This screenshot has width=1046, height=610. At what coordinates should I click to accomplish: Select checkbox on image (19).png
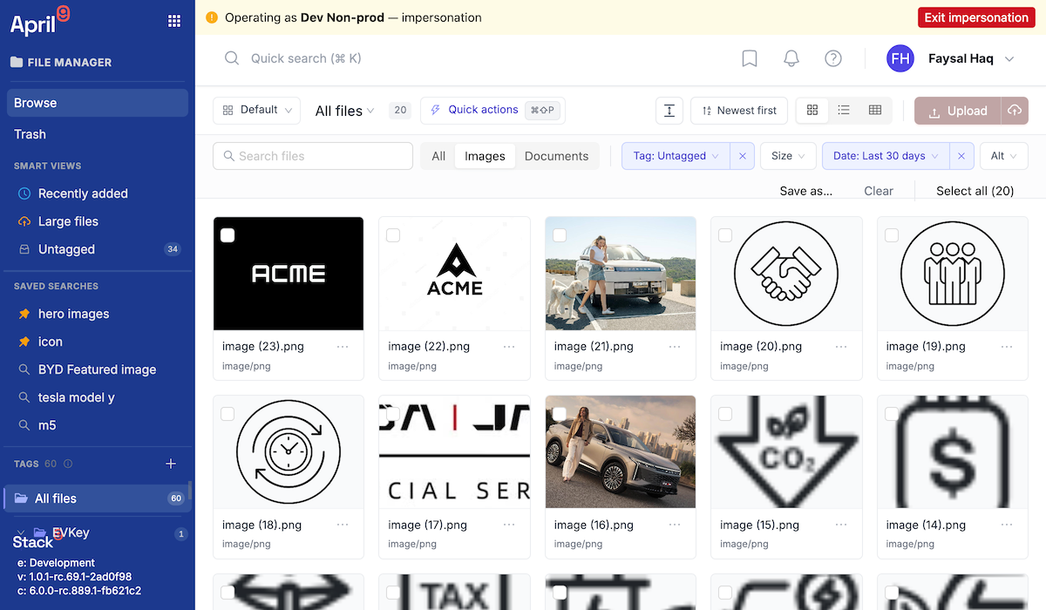(892, 235)
